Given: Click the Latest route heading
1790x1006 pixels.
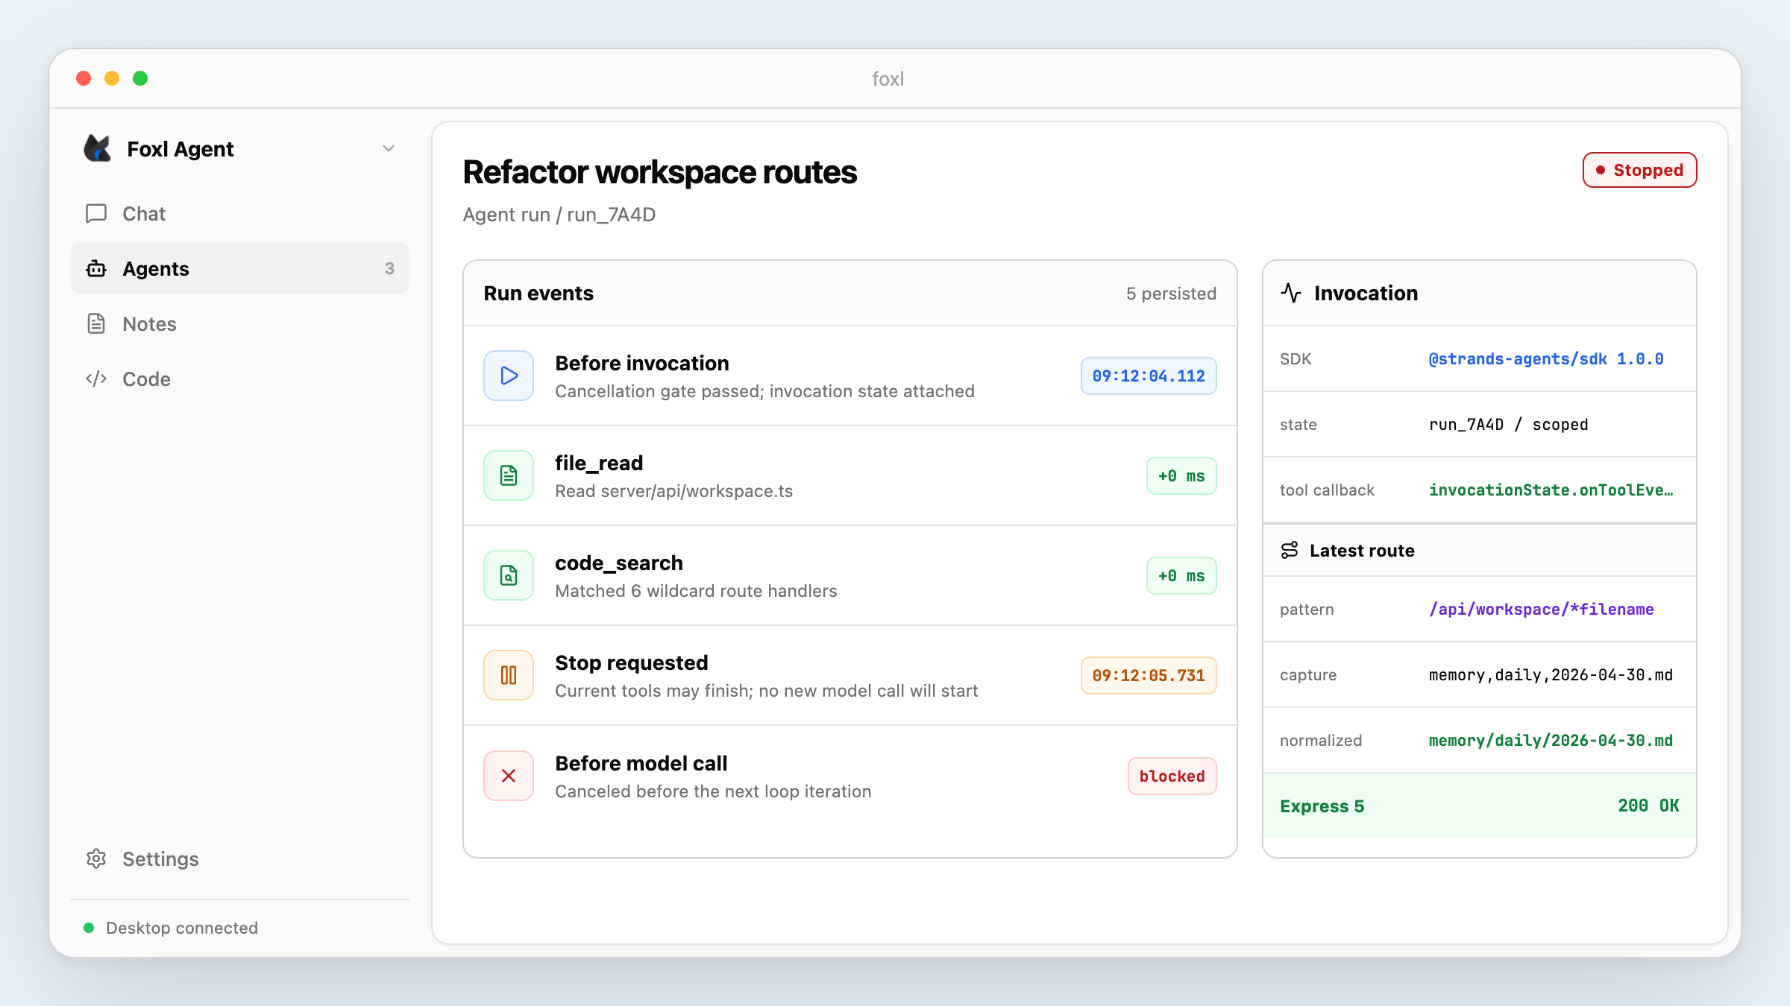Looking at the screenshot, I should point(1362,550).
